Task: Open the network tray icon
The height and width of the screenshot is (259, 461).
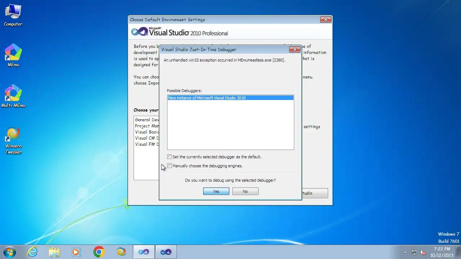Action: [414, 252]
